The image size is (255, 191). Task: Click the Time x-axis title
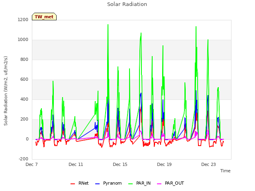pos(225,171)
